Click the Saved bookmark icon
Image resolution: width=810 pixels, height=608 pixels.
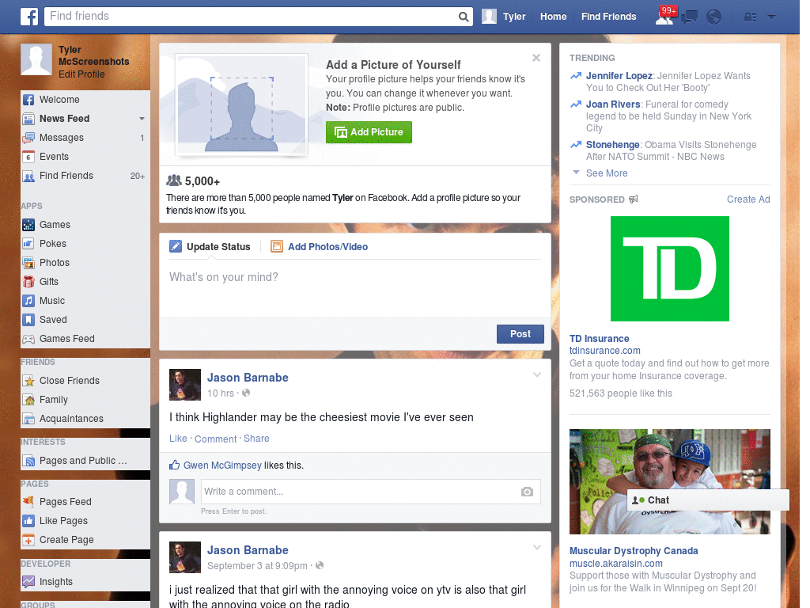pos(28,320)
